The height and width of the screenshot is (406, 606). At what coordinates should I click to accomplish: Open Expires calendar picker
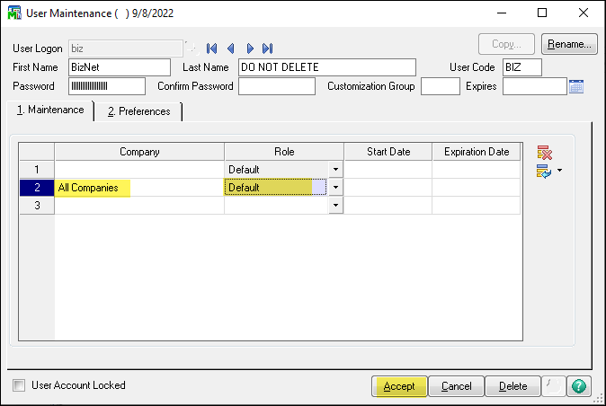pos(575,86)
